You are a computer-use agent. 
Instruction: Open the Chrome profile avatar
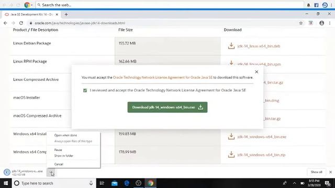click(x=321, y=23)
